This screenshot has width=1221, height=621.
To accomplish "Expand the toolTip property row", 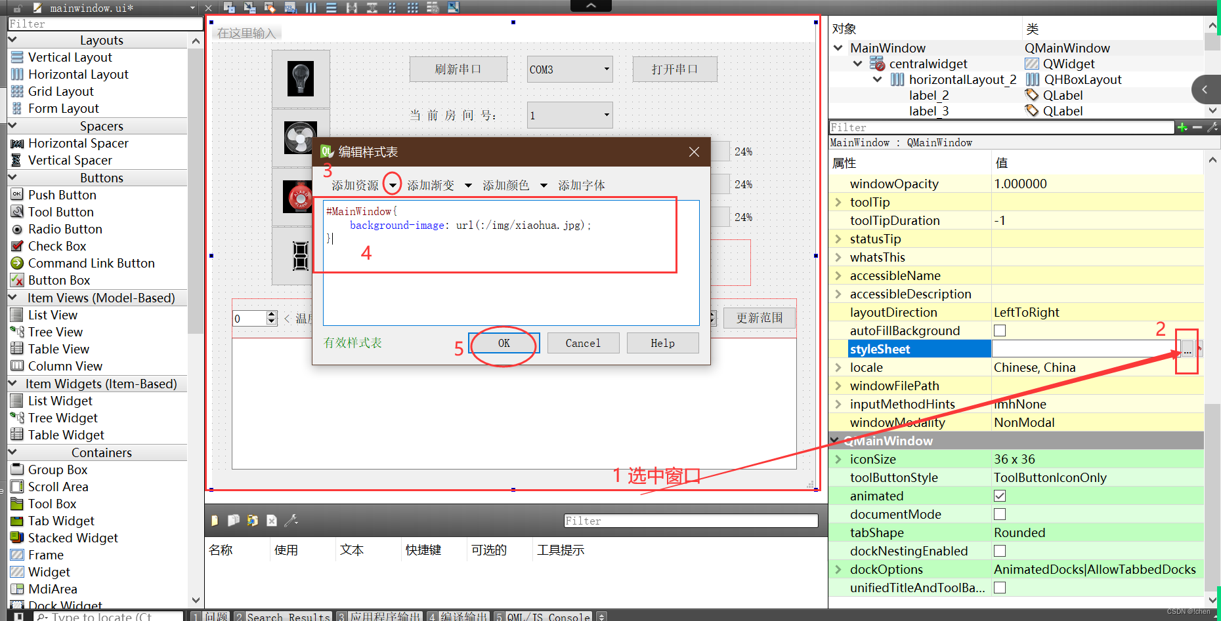I will tap(838, 202).
